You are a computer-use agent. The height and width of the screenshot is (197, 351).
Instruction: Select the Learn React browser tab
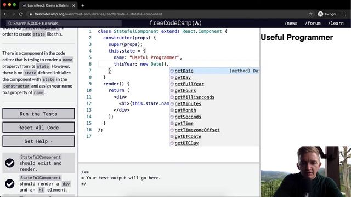click(48, 5)
